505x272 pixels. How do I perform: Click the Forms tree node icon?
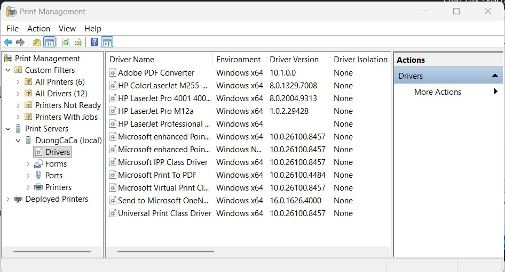pos(38,164)
